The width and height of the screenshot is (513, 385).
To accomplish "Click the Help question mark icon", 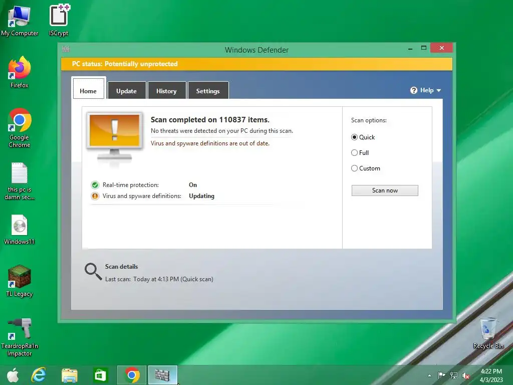I will (x=413, y=90).
